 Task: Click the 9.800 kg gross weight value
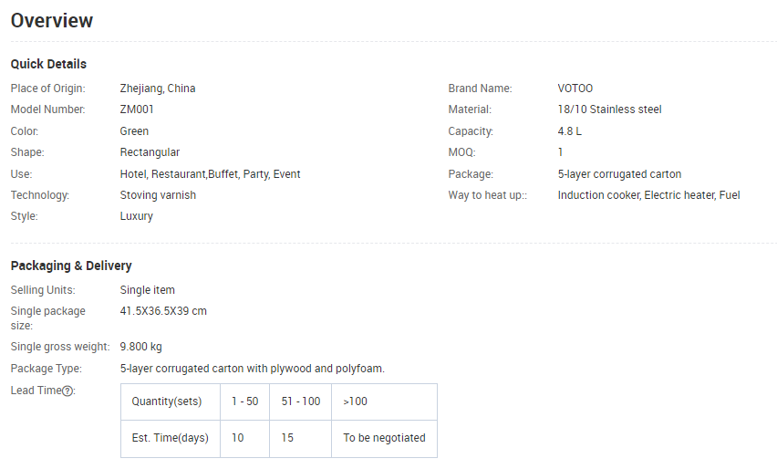[140, 347]
